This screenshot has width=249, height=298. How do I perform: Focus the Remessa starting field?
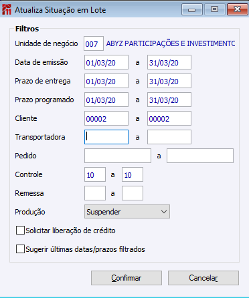coord(95,193)
